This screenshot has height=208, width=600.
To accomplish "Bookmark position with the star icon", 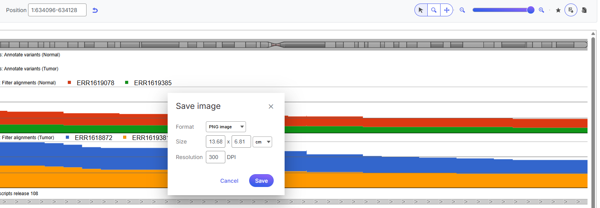I will 558,10.
